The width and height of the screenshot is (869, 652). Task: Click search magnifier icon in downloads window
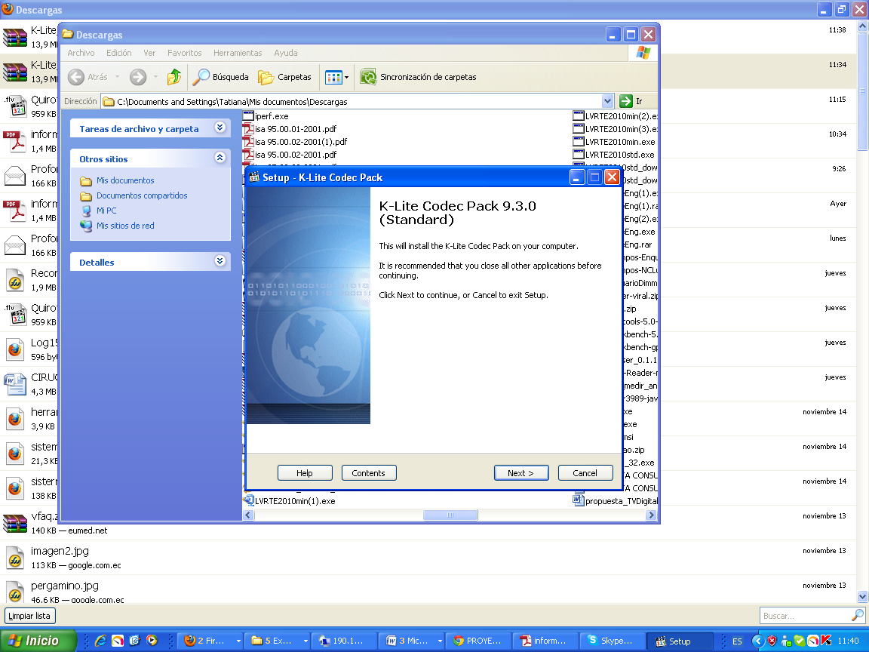point(858,615)
